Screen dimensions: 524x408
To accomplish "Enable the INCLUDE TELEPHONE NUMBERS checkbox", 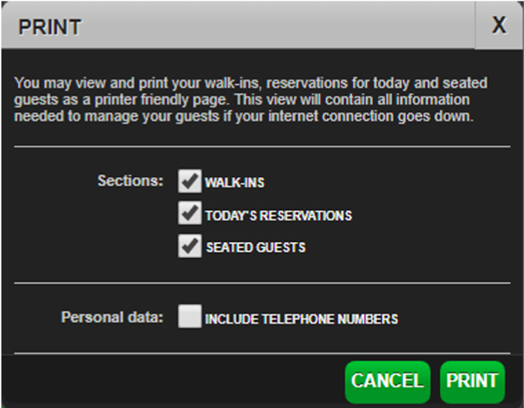I will (x=189, y=317).
